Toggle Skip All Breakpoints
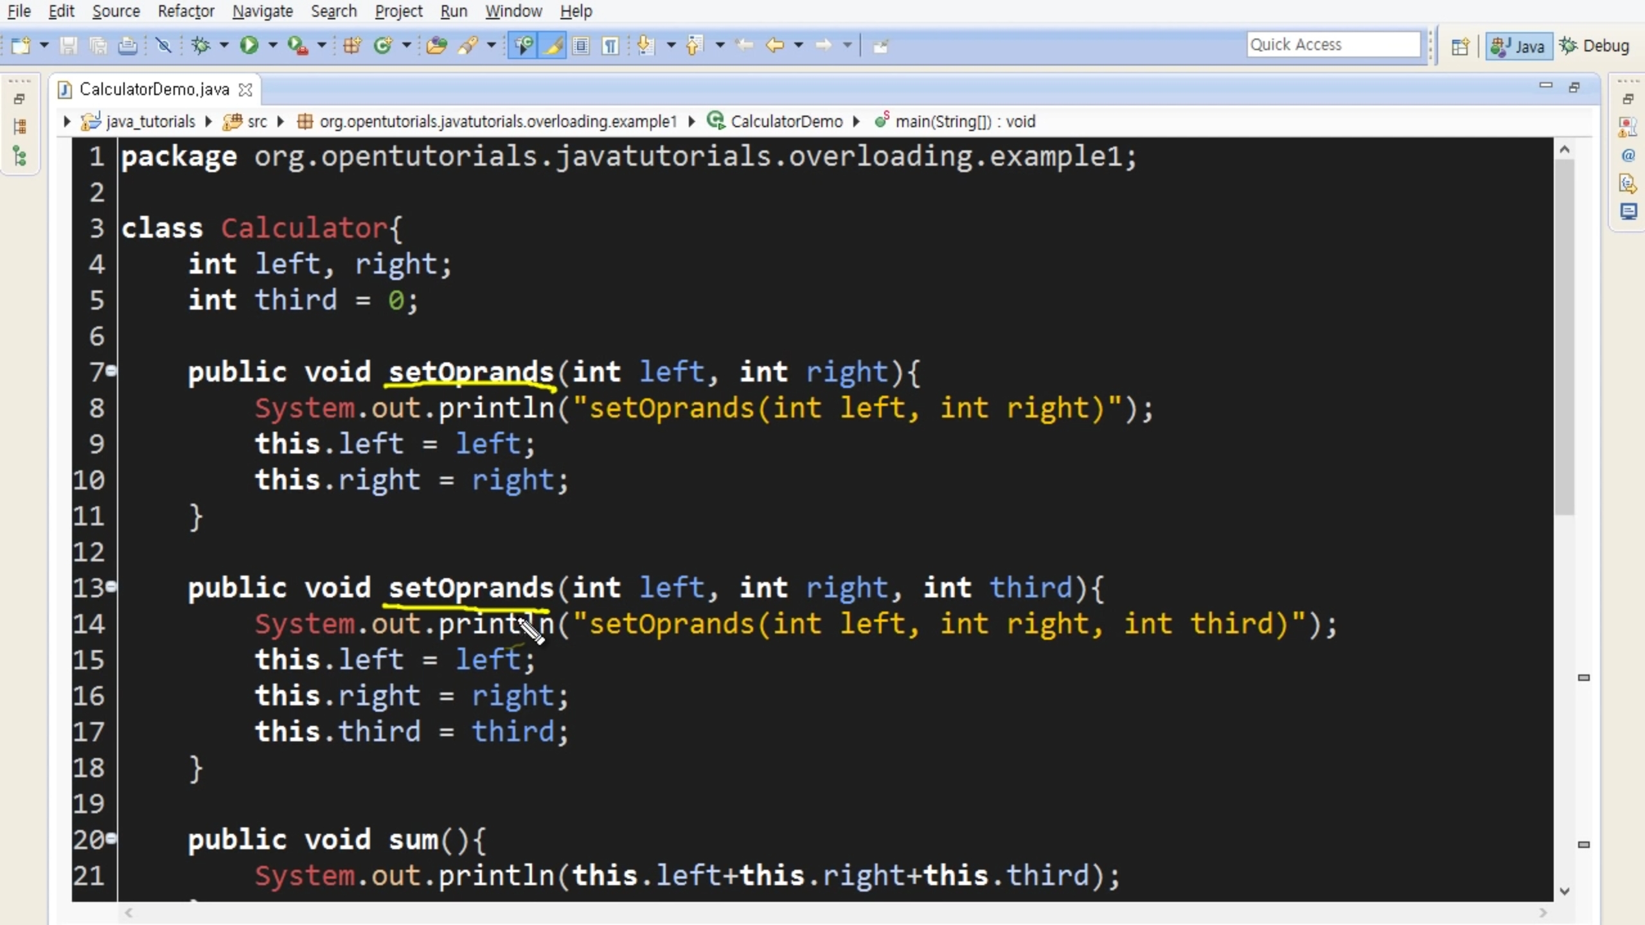Image resolution: width=1645 pixels, height=925 pixels. [164, 46]
